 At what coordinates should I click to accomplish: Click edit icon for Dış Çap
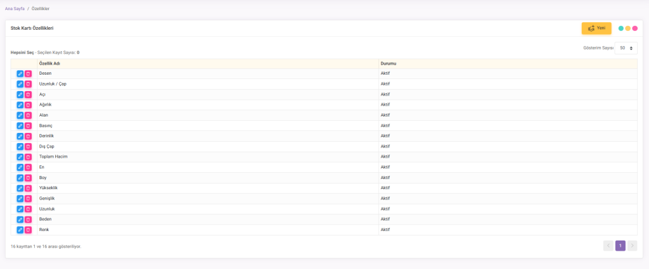(x=20, y=147)
